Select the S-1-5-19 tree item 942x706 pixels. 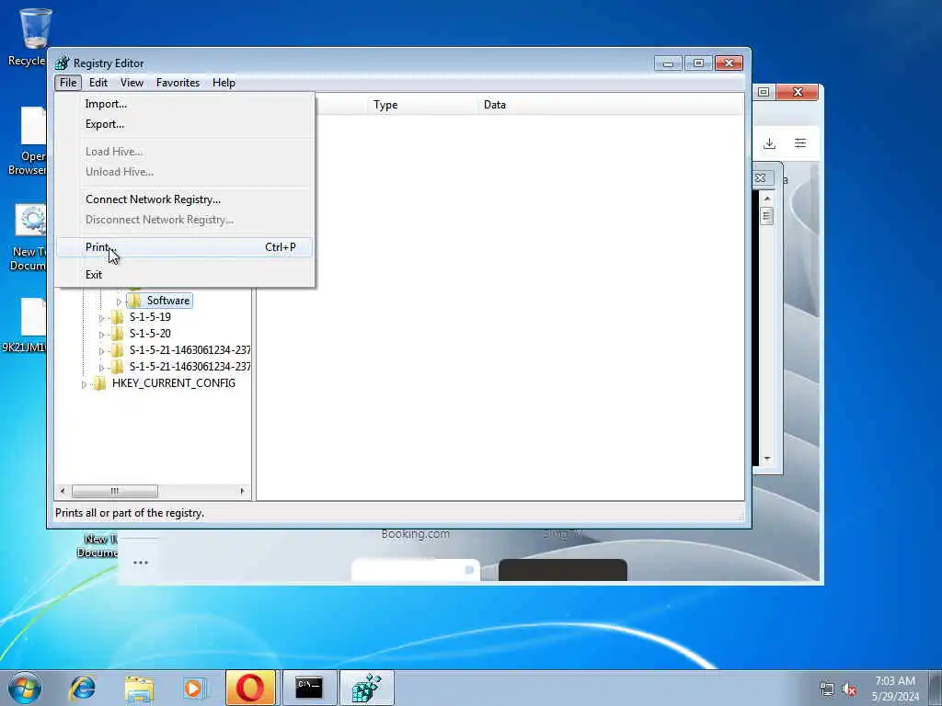tap(150, 316)
